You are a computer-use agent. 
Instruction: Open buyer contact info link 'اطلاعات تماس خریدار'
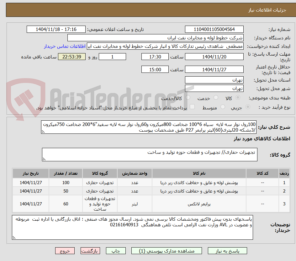[65, 46]
